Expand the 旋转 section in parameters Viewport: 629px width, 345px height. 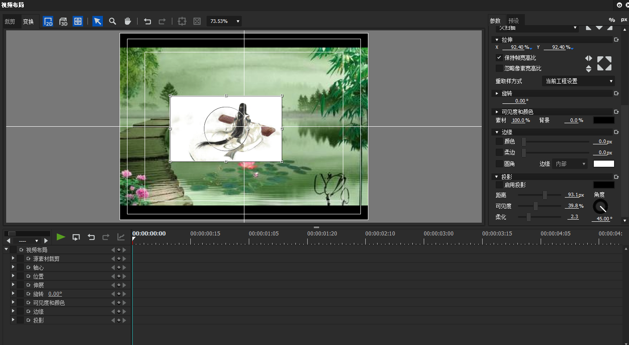point(497,93)
